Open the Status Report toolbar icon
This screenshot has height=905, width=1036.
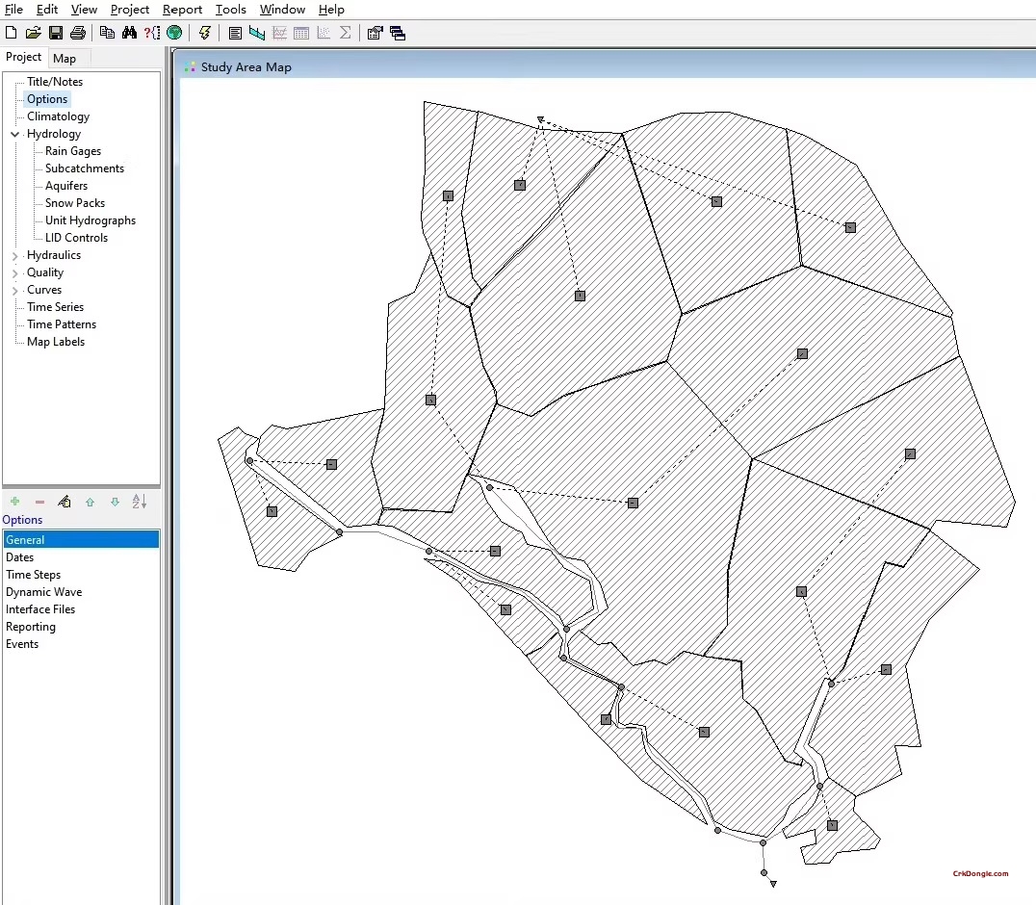click(235, 33)
